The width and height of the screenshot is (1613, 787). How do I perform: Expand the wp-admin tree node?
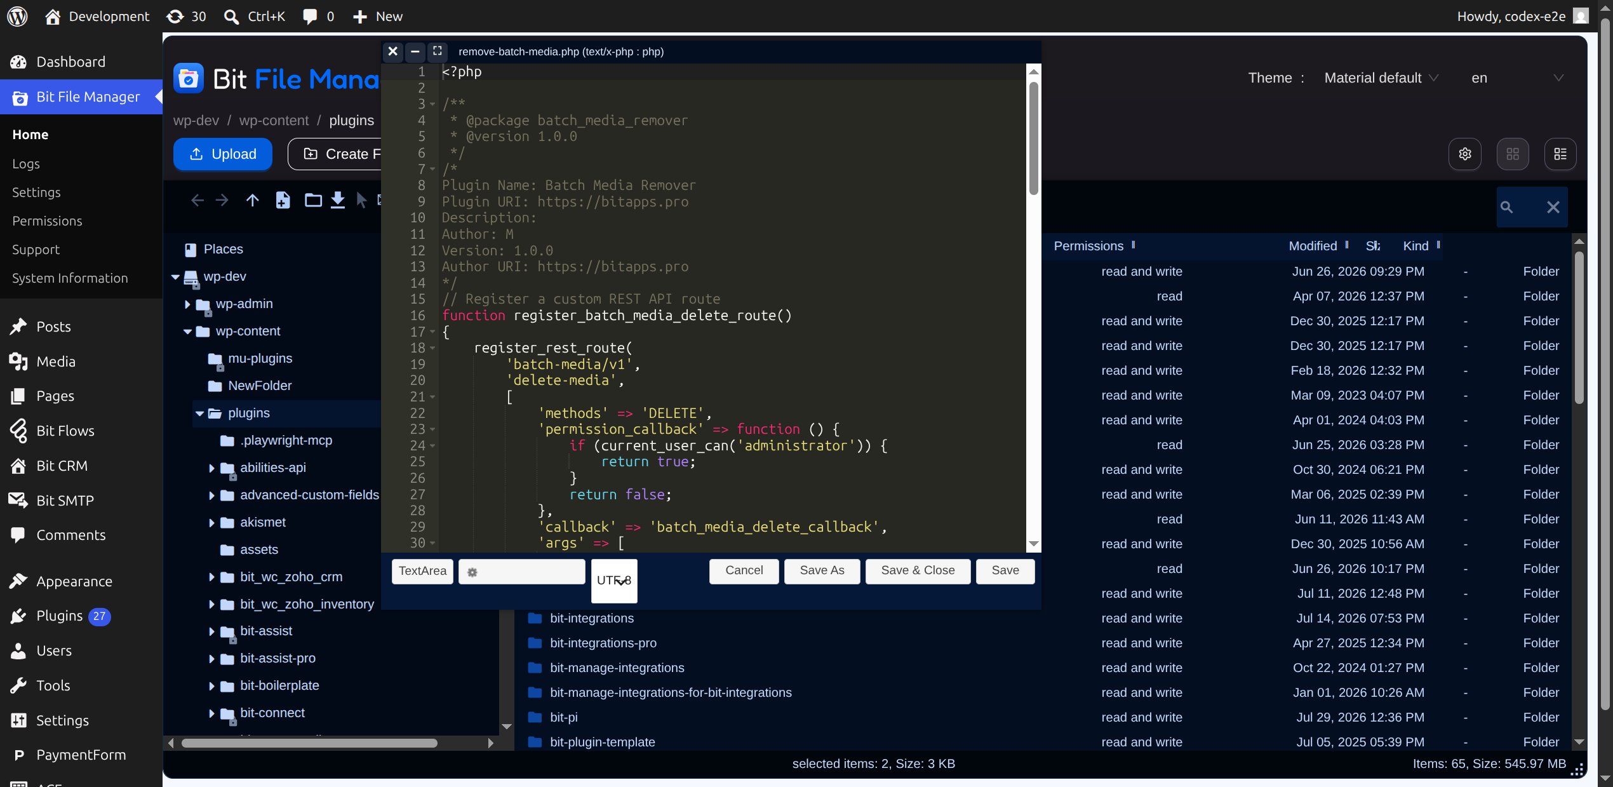[x=187, y=304]
